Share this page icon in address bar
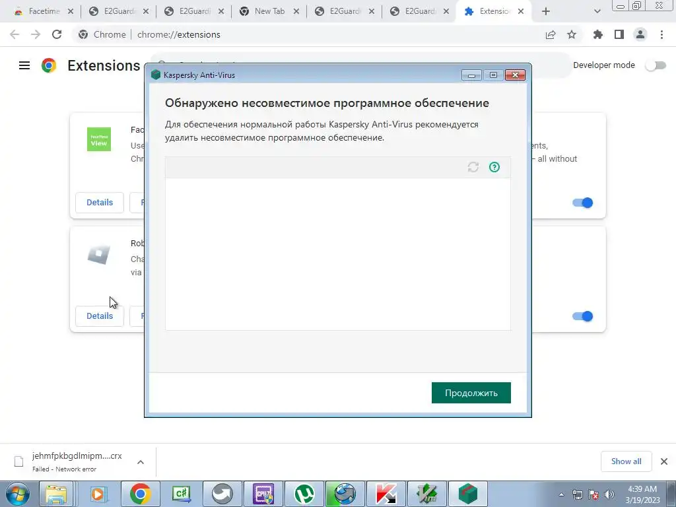Image resolution: width=676 pixels, height=507 pixels. 551,34
